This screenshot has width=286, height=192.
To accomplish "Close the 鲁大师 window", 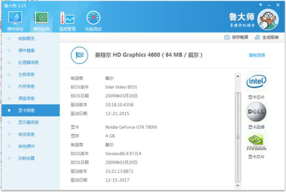I will [278, 5].
